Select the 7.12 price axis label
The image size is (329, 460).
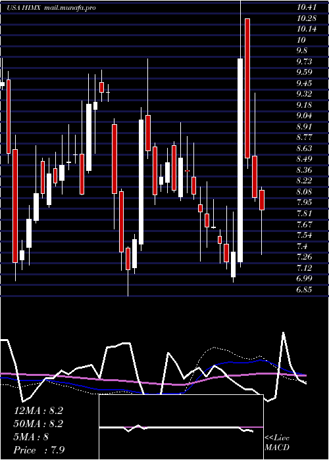click(305, 268)
